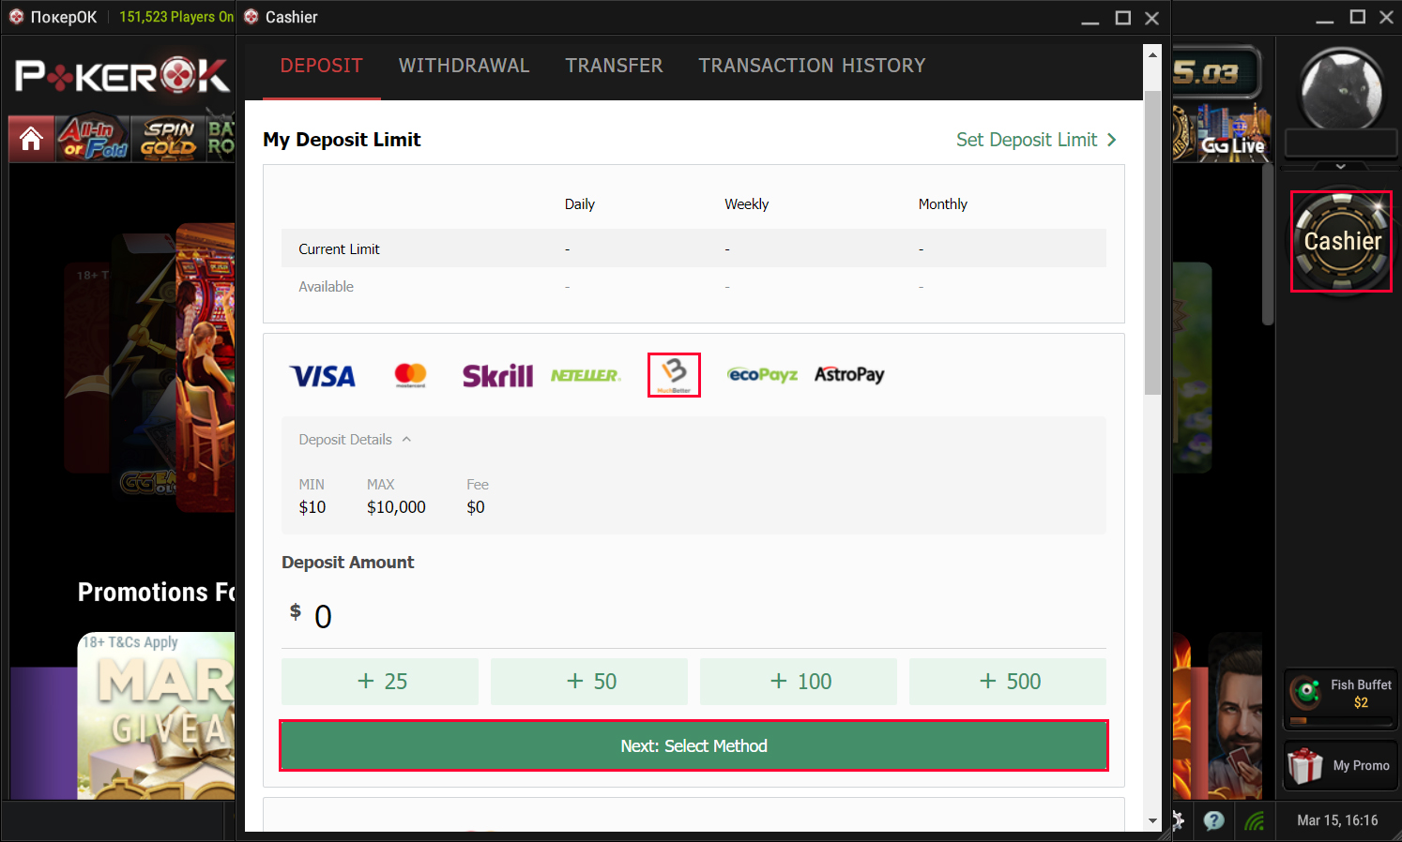Open Transaction History tab
This screenshot has height=842, width=1402.
click(813, 66)
